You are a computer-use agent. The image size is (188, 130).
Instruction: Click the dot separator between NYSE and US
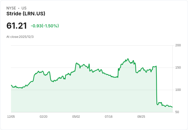[x=19, y=8]
